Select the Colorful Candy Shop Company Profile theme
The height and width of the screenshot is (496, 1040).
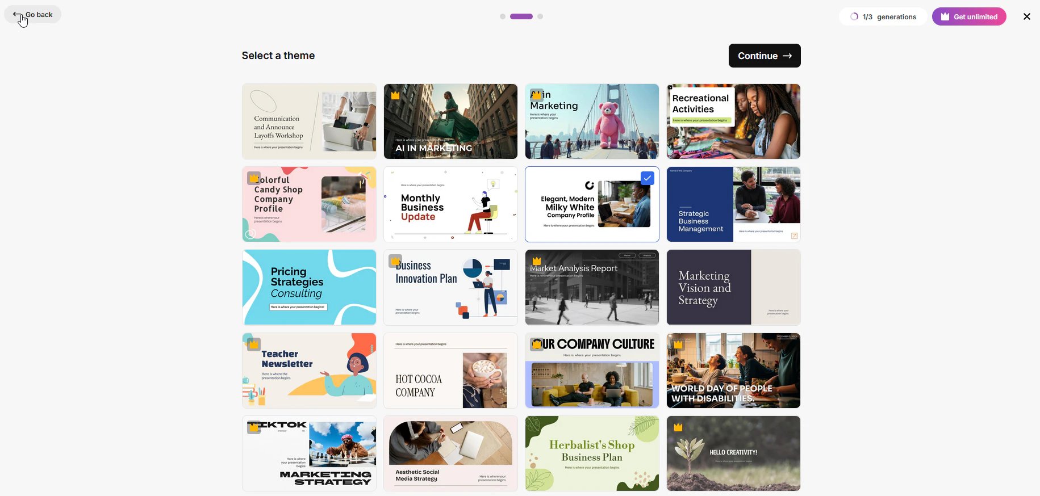309,204
